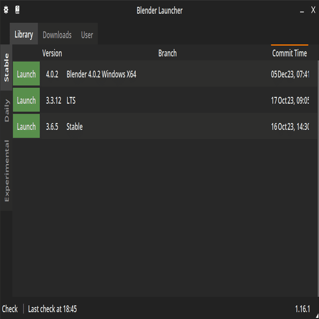Open the User tab

click(87, 35)
